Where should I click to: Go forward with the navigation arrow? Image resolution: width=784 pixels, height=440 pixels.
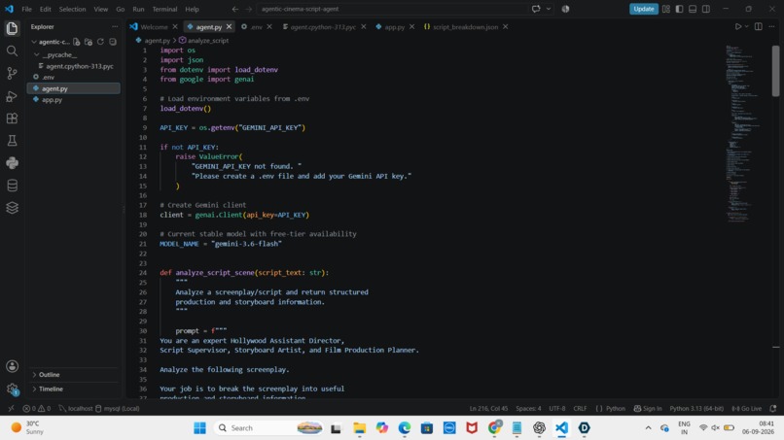(248, 9)
